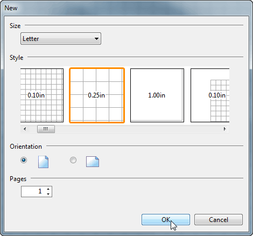Image resolution: width=253 pixels, height=236 pixels.
Task: Enable the landscape orientation radio button
Action: pos(73,160)
